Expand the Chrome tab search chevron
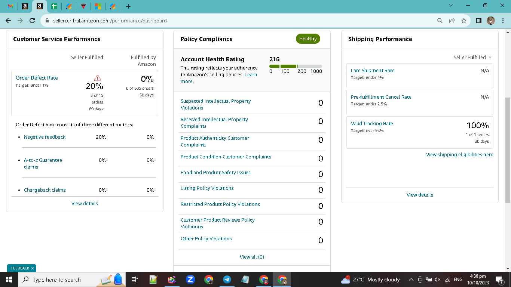Screen dimensions: 511x287 tap(450, 6)
